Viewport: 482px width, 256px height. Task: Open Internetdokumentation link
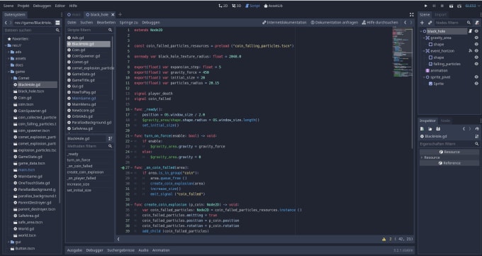tap(284, 23)
